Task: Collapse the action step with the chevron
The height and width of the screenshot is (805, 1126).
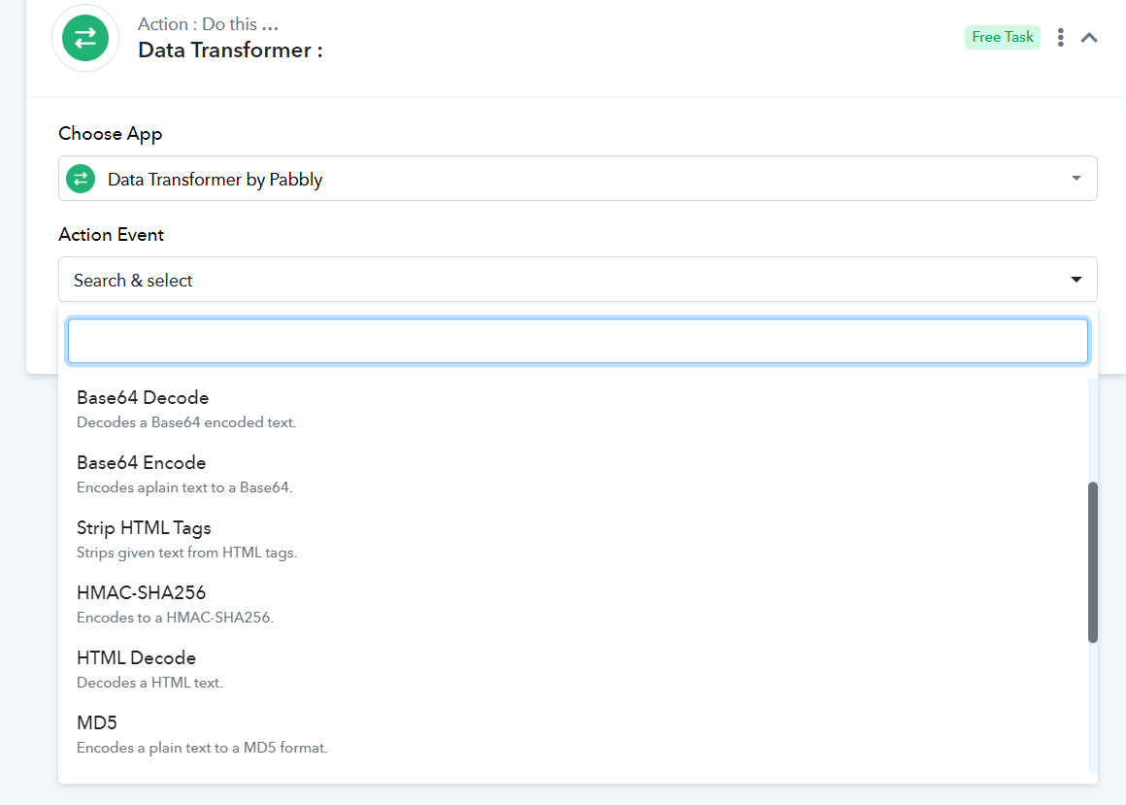Action: click(1089, 37)
